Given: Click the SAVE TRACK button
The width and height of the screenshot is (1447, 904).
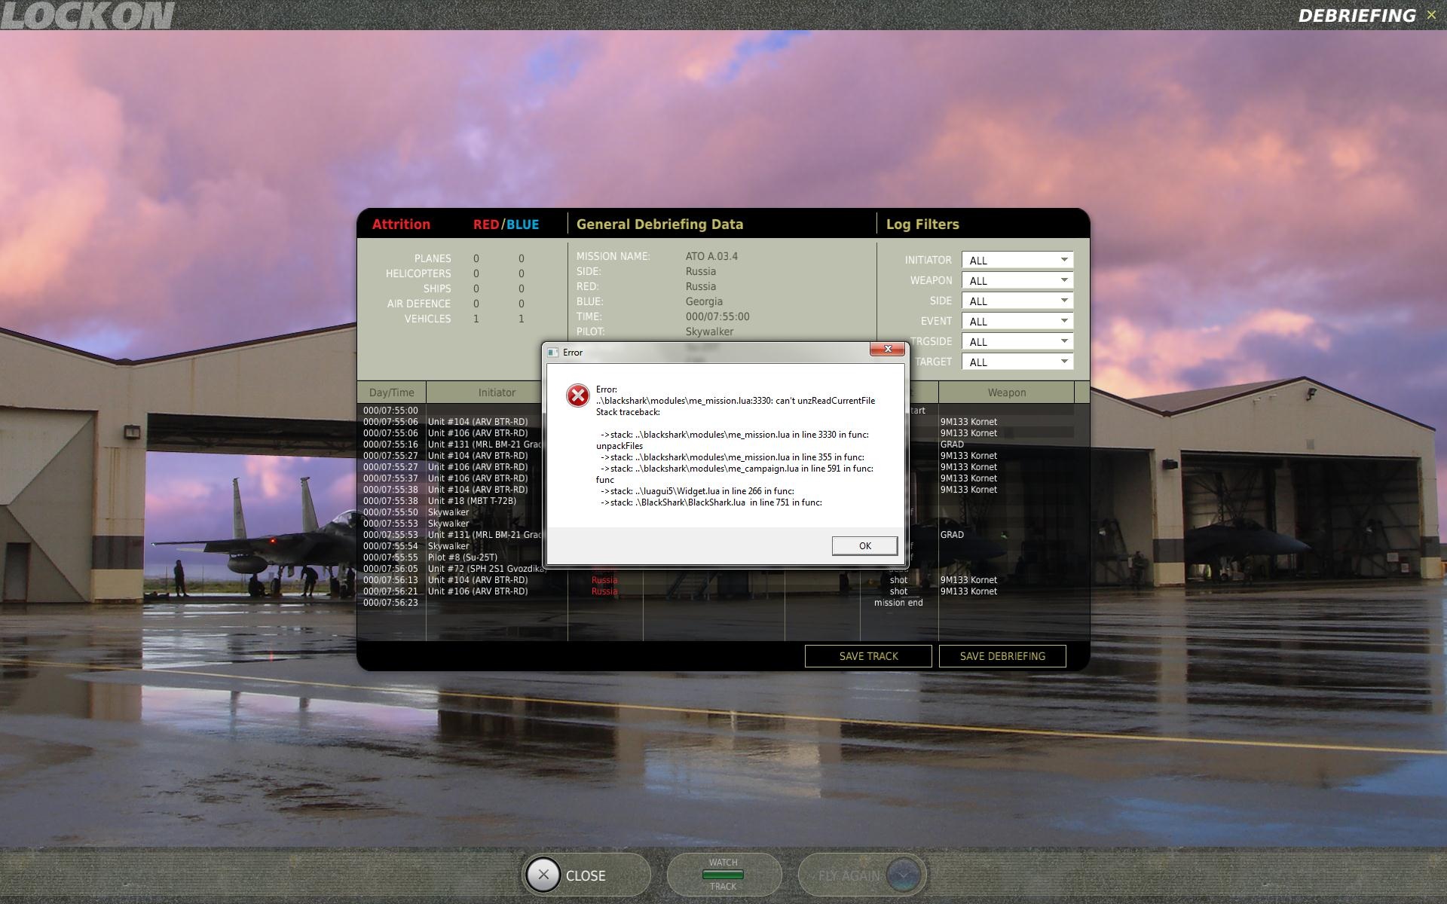Looking at the screenshot, I should click(868, 656).
